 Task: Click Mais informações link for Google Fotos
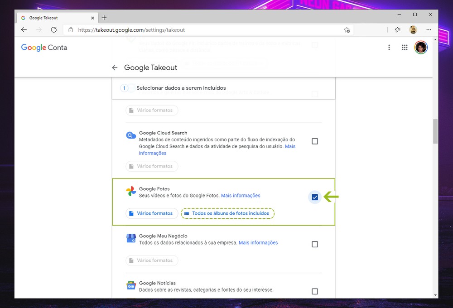tap(241, 196)
